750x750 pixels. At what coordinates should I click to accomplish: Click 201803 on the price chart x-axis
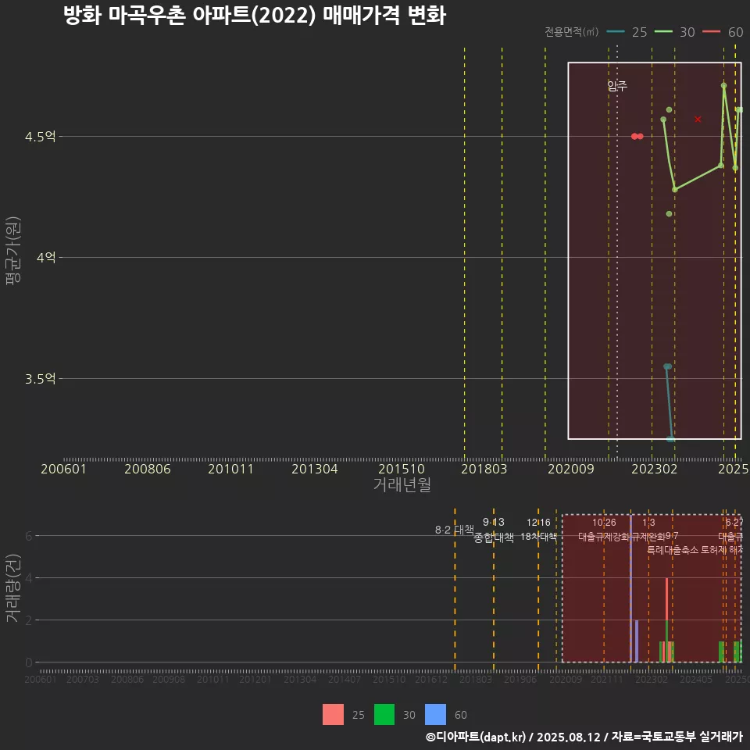484,469
